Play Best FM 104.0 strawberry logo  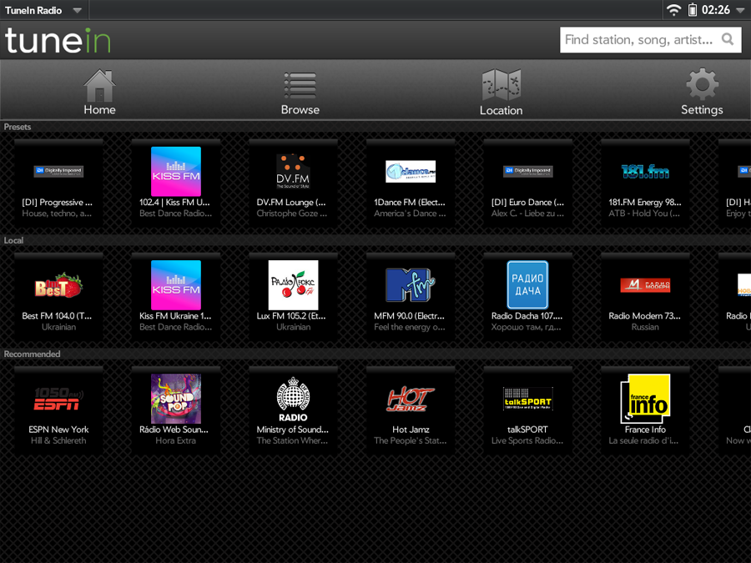click(58, 285)
